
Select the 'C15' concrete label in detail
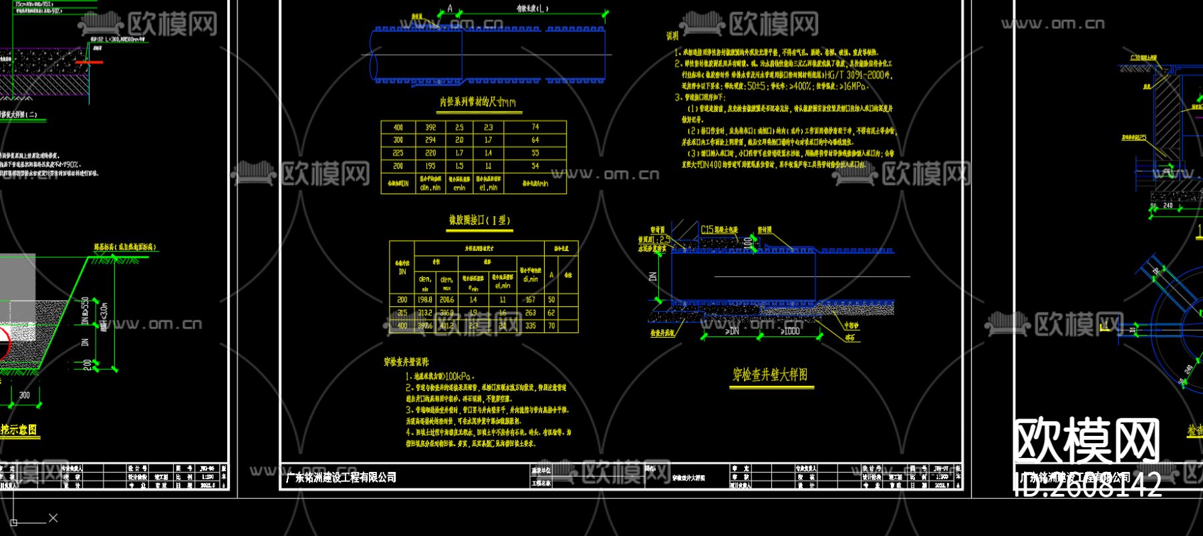[707, 230]
